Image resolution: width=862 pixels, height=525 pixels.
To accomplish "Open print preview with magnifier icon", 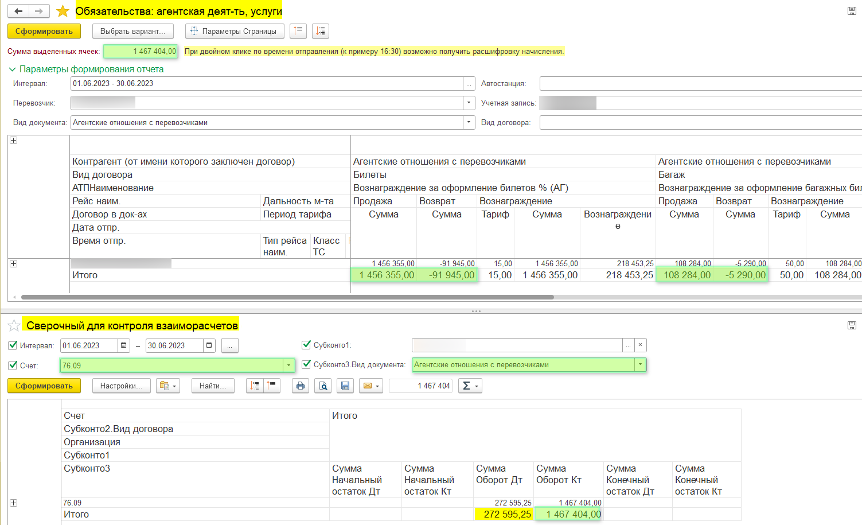I will 323,386.
